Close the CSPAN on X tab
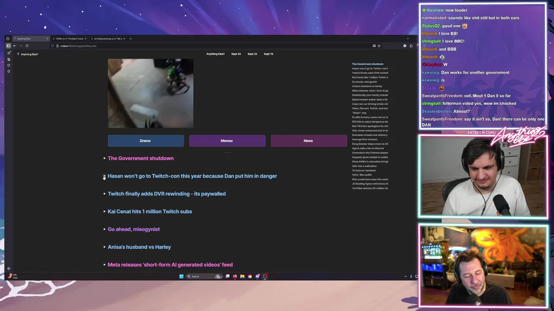 86,39
